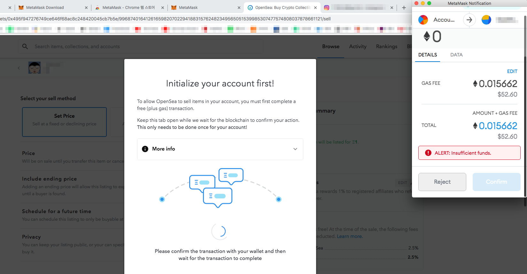527x274 pixels.
Task: Click the MetaMask account avatar icon
Action: (423, 20)
